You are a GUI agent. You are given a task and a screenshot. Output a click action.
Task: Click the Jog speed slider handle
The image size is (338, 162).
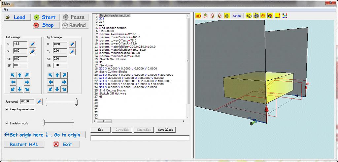(x=77, y=102)
